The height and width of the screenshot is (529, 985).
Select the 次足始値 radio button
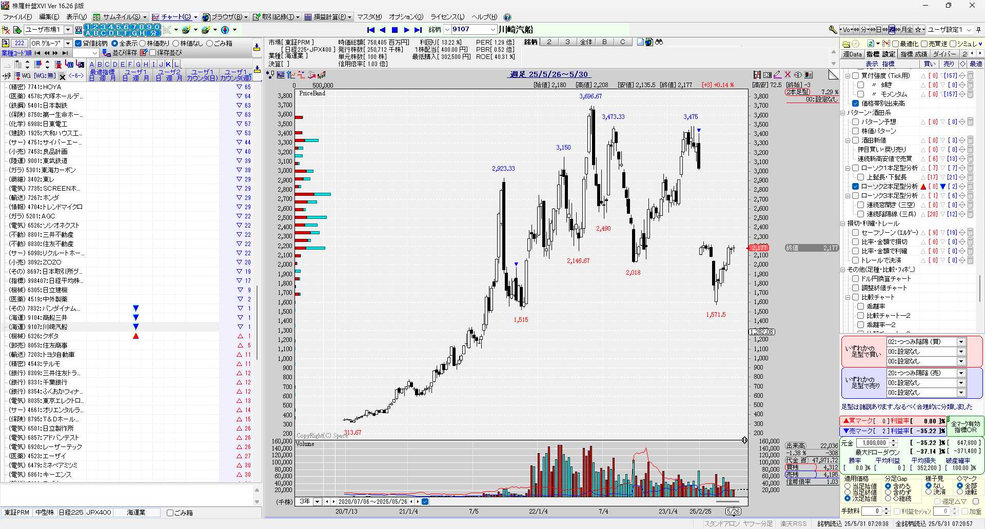pyautogui.click(x=848, y=499)
